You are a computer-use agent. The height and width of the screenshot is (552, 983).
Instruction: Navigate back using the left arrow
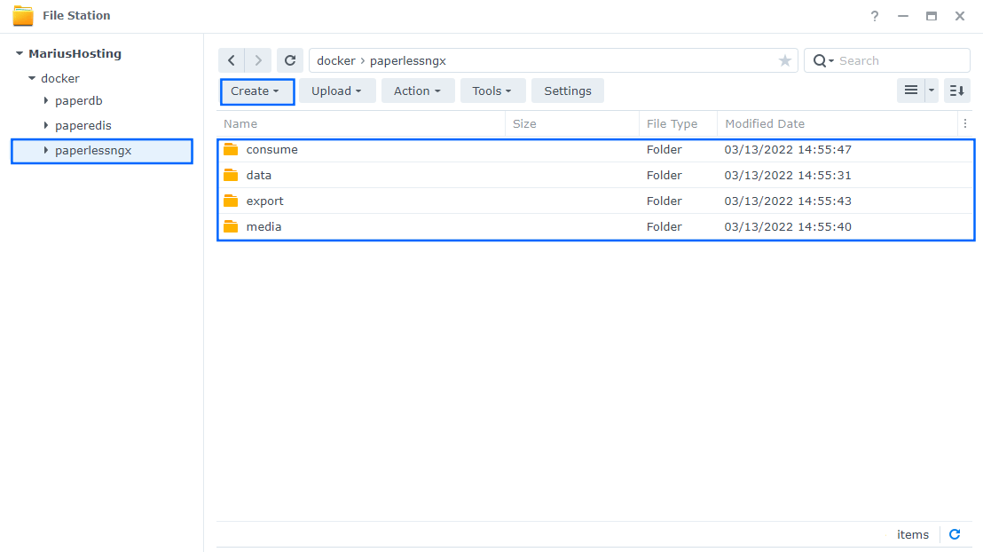232,59
